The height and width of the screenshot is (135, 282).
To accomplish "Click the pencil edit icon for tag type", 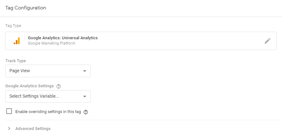I will click(267, 41).
